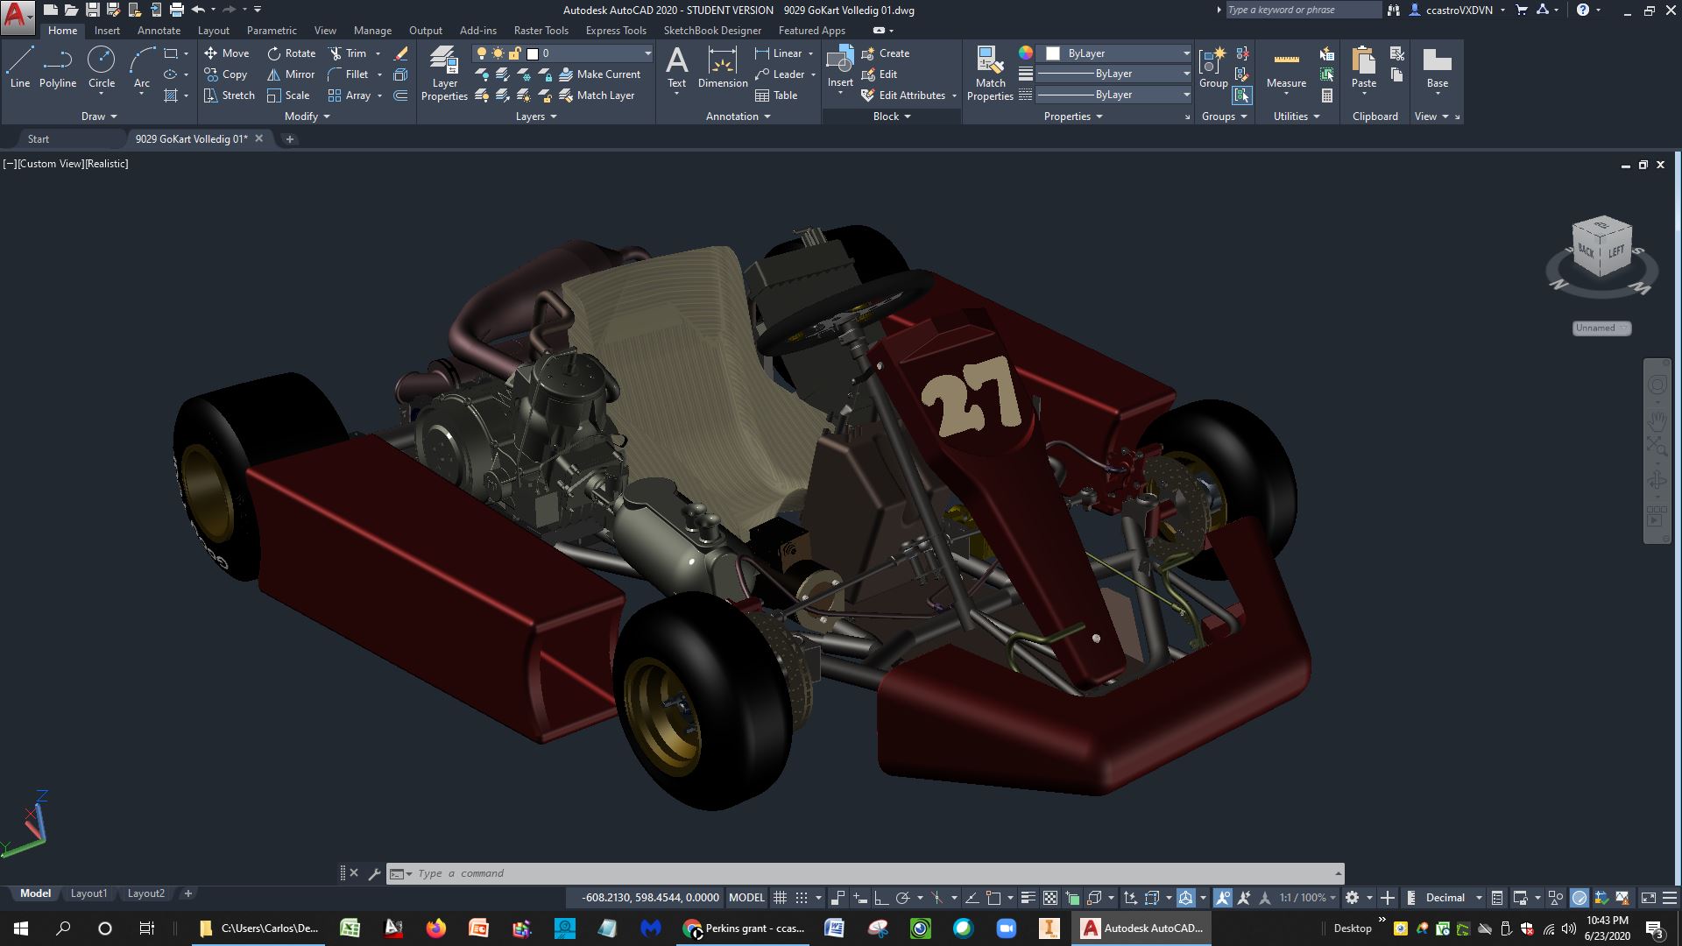This screenshot has width=1682, height=946.
Task: Select the Line drawing tool
Action: click(x=20, y=67)
